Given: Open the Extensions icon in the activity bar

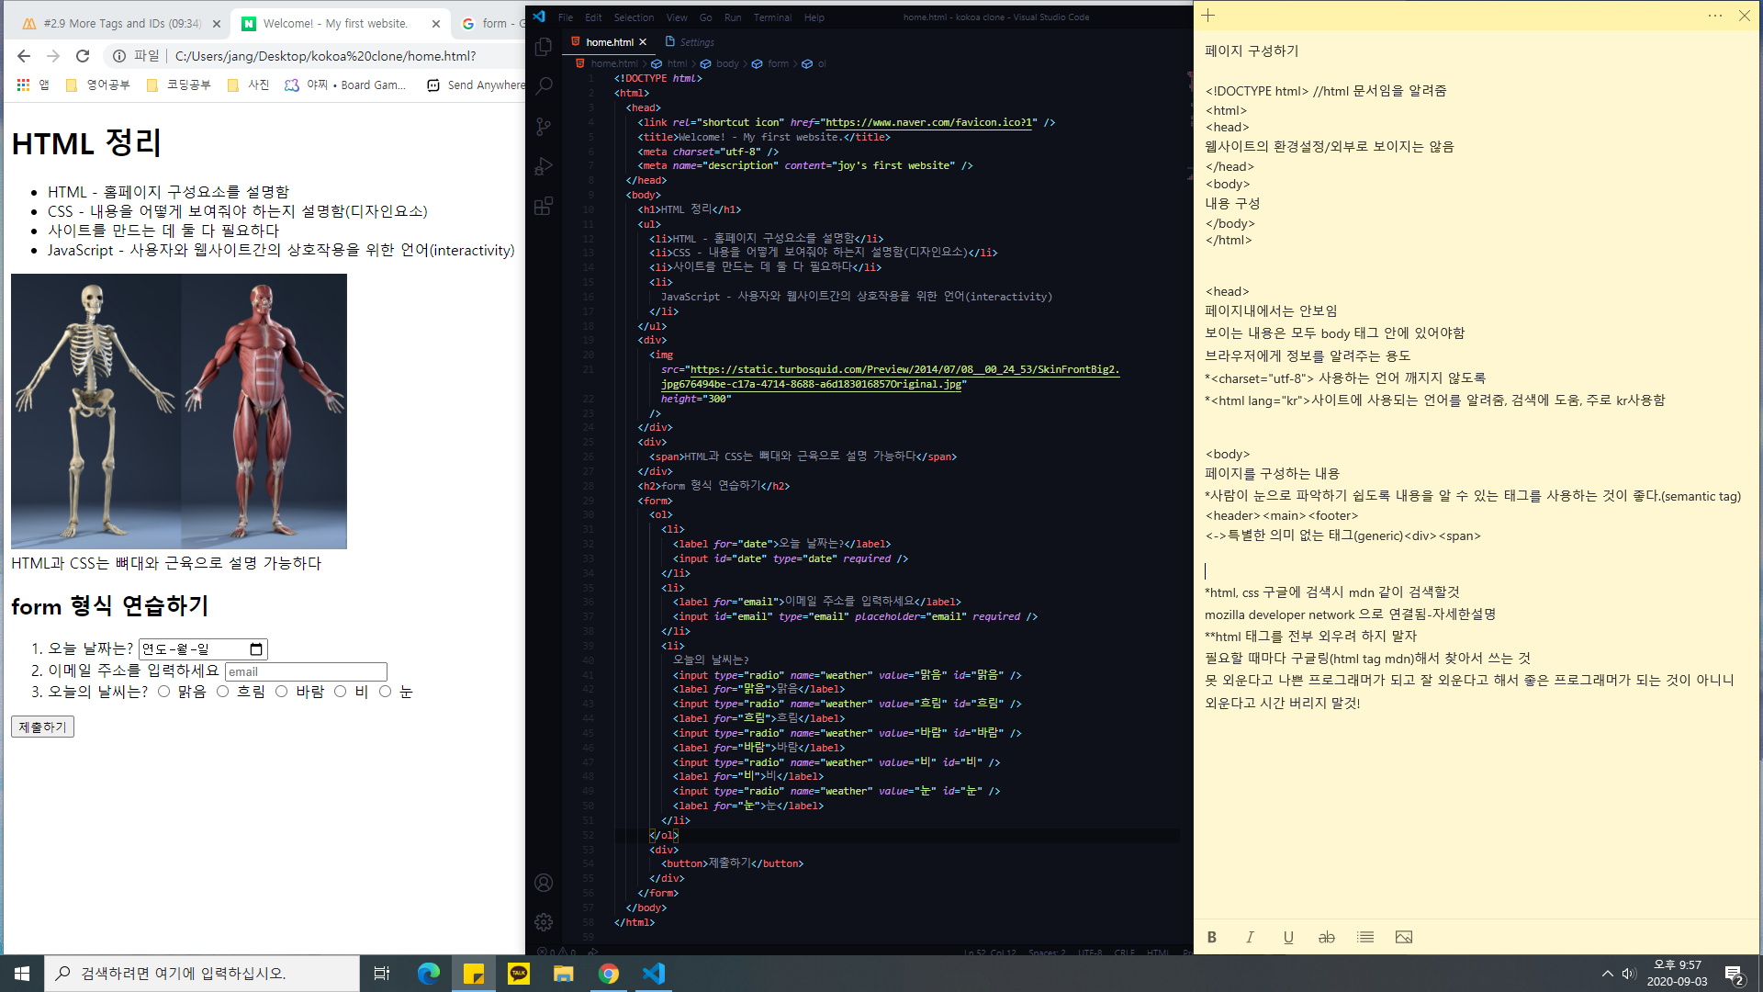Looking at the screenshot, I should tap(544, 206).
